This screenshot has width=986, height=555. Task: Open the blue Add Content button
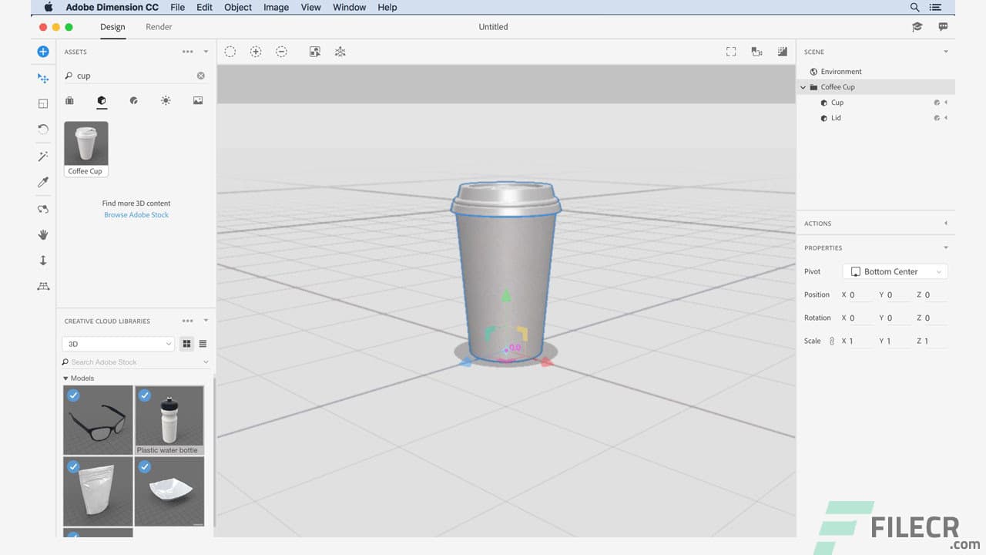coord(43,52)
